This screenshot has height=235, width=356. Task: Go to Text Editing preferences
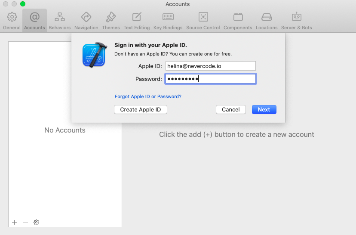pyautogui.click(x=137, y=21)
